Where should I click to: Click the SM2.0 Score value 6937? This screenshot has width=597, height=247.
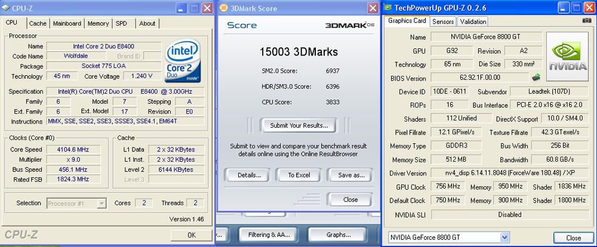coord(333,71)
